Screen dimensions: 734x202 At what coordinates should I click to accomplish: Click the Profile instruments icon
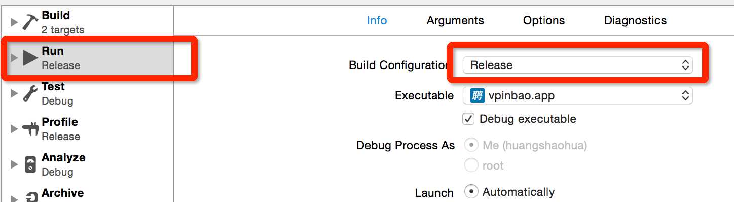(x=31, y=129)
